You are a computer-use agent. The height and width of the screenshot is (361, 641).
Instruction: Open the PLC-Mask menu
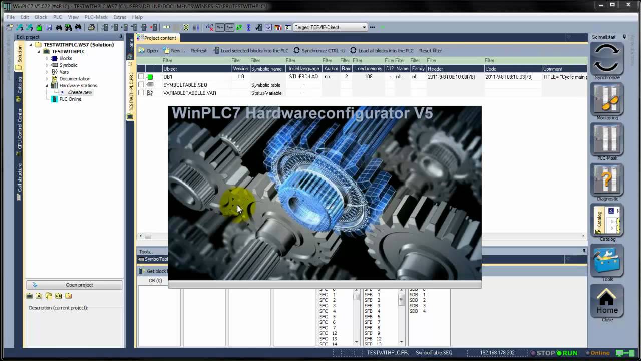(96, 17)
